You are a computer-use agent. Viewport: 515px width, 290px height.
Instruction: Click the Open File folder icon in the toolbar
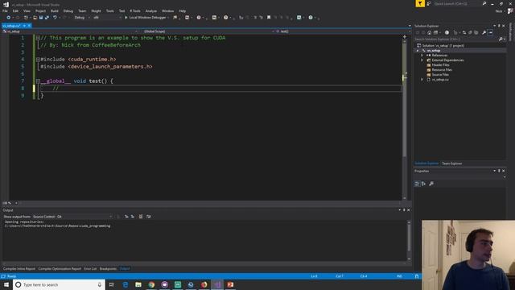[35, 18]
